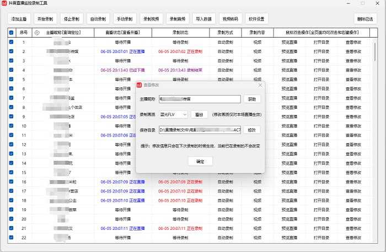Click 预览直播 in row 19
The width and height of the screenshot is (386, 252).
(289, 210)
